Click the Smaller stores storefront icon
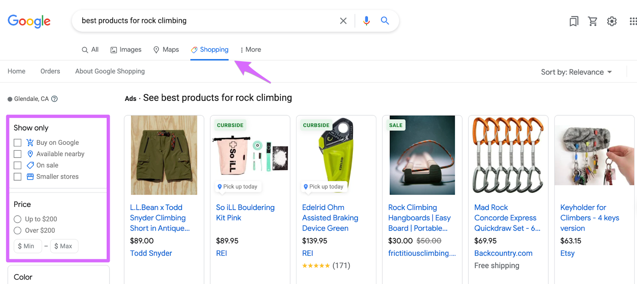637x284 pixels. 30,177
